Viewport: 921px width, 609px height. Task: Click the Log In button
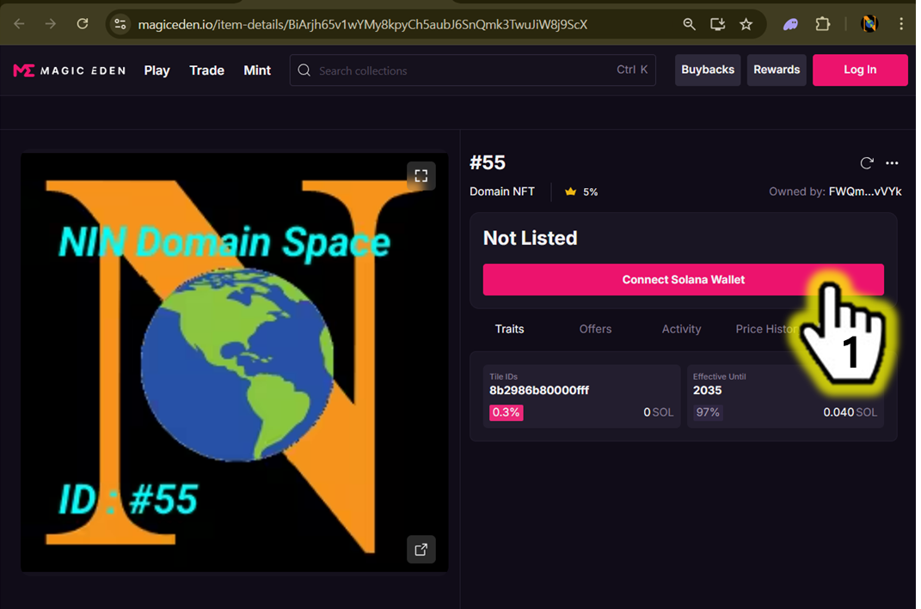tap(859, 70)
